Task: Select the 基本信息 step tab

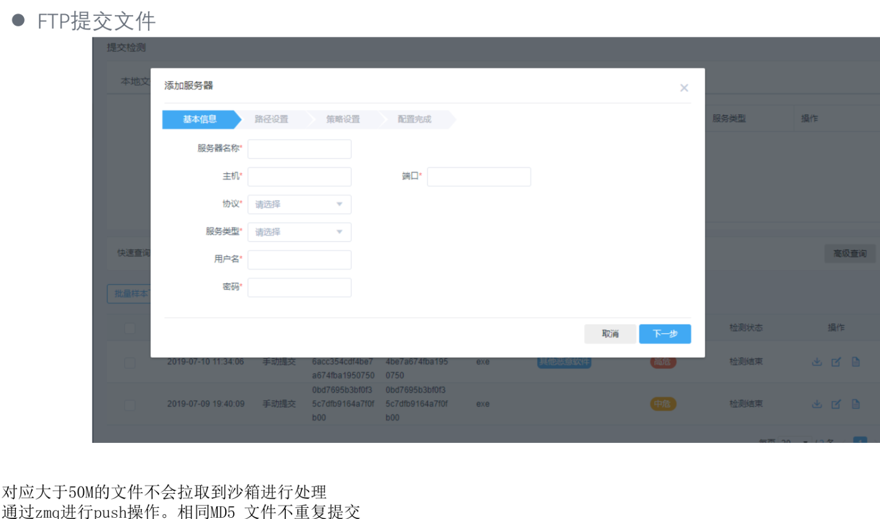Action: tap(200, 119)
